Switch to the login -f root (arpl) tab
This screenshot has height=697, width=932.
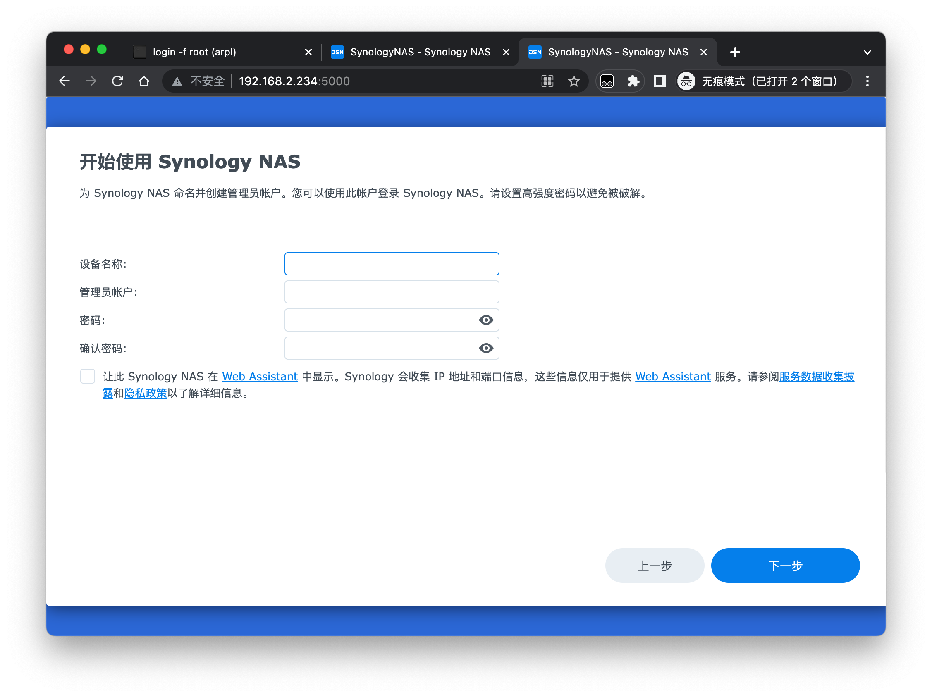tap(222, 52)
